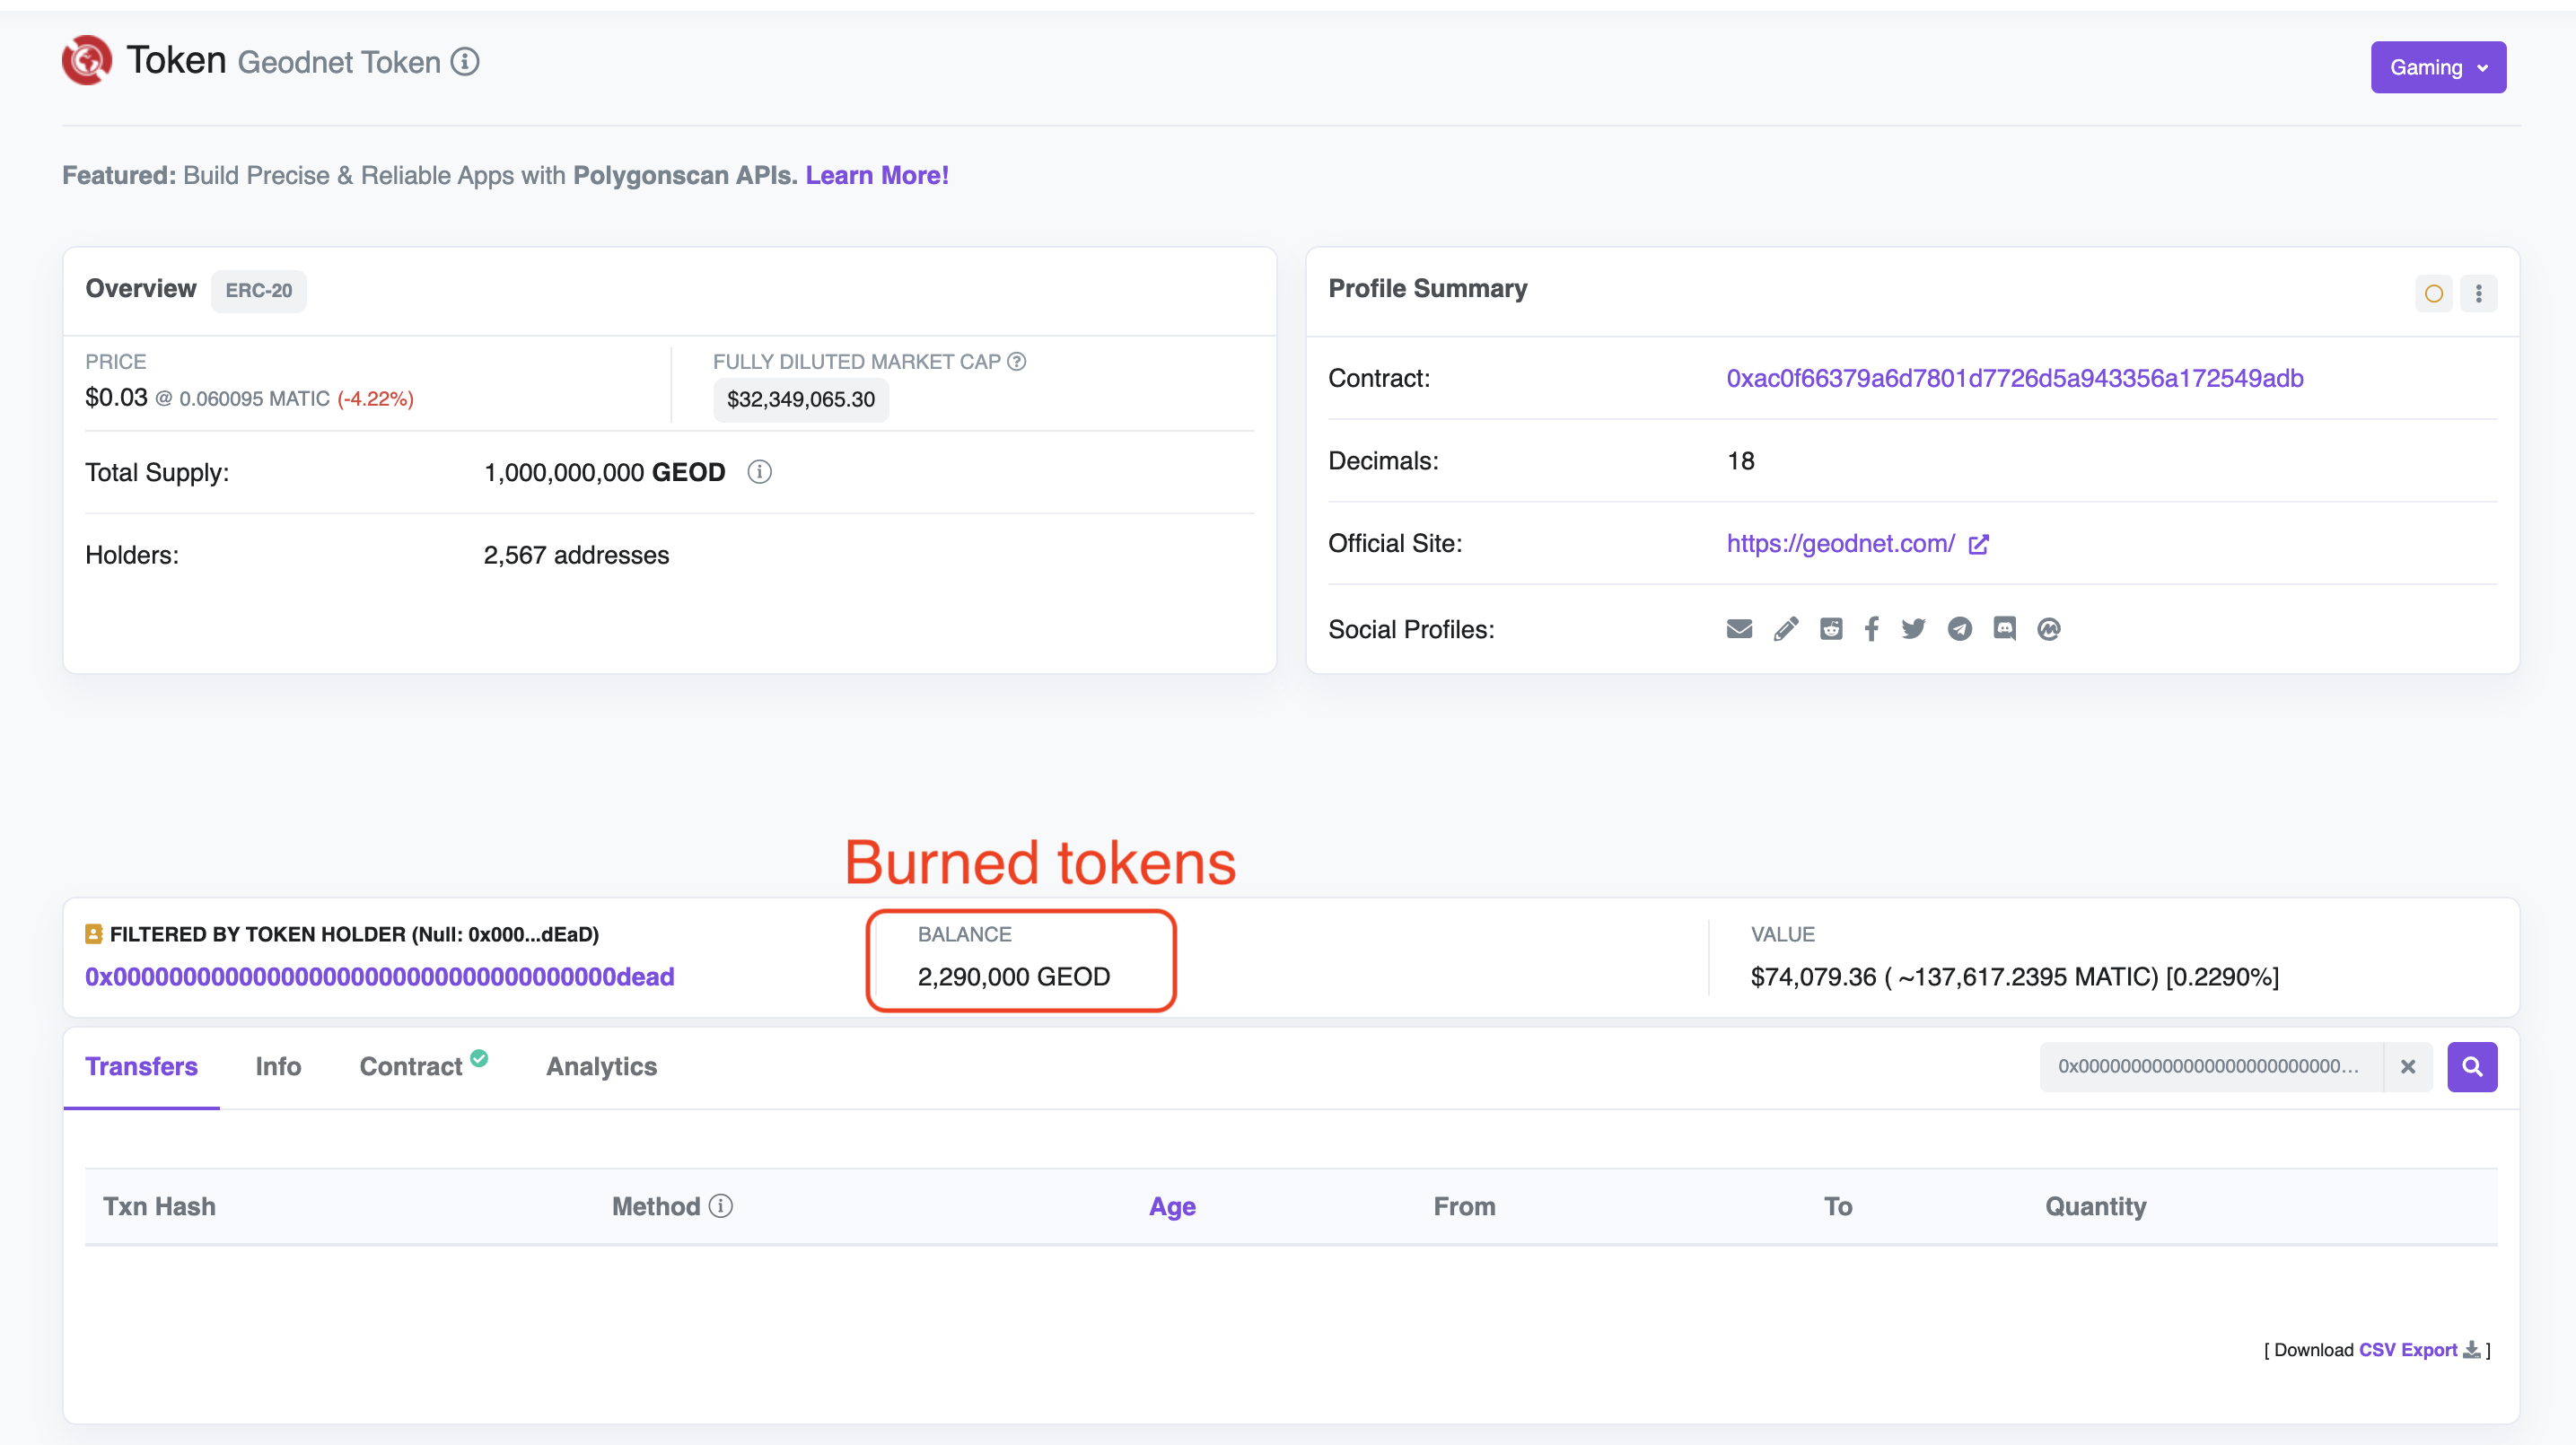Open the Facebook profile icon
Viewport: 2576px width, 1445px height.
(1871, 628)
